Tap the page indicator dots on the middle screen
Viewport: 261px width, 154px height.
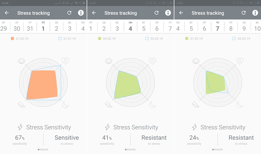[130, 150]
